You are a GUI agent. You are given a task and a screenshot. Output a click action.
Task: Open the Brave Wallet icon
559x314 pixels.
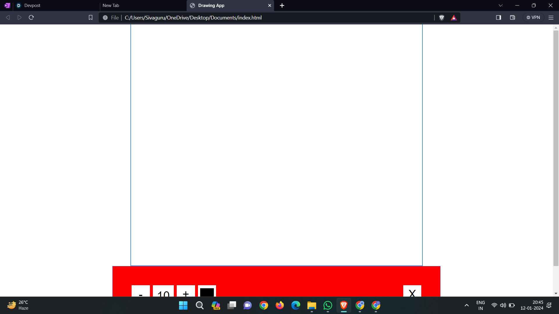coord(513,18)
